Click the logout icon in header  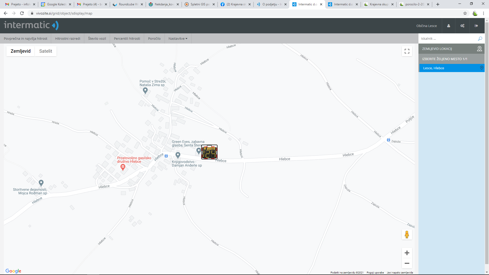coord(476,26)
